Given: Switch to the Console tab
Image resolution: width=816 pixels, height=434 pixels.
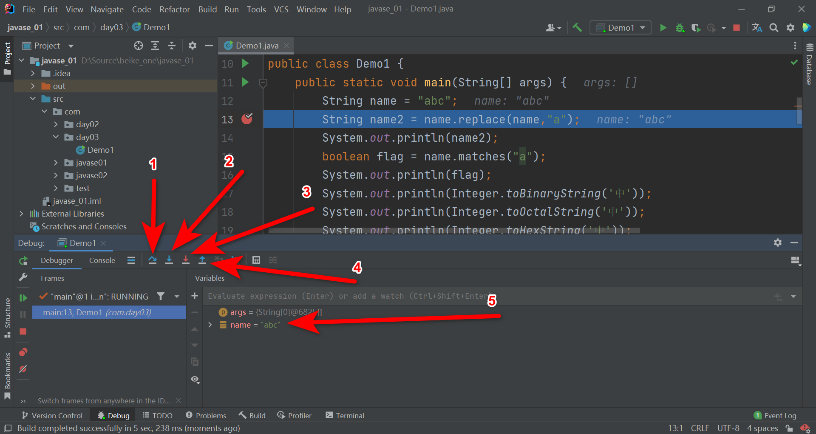Looking at the screenshot, I should [x=102, y=260].
